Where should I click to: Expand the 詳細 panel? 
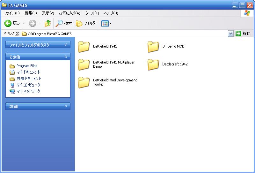click(38, 106)
